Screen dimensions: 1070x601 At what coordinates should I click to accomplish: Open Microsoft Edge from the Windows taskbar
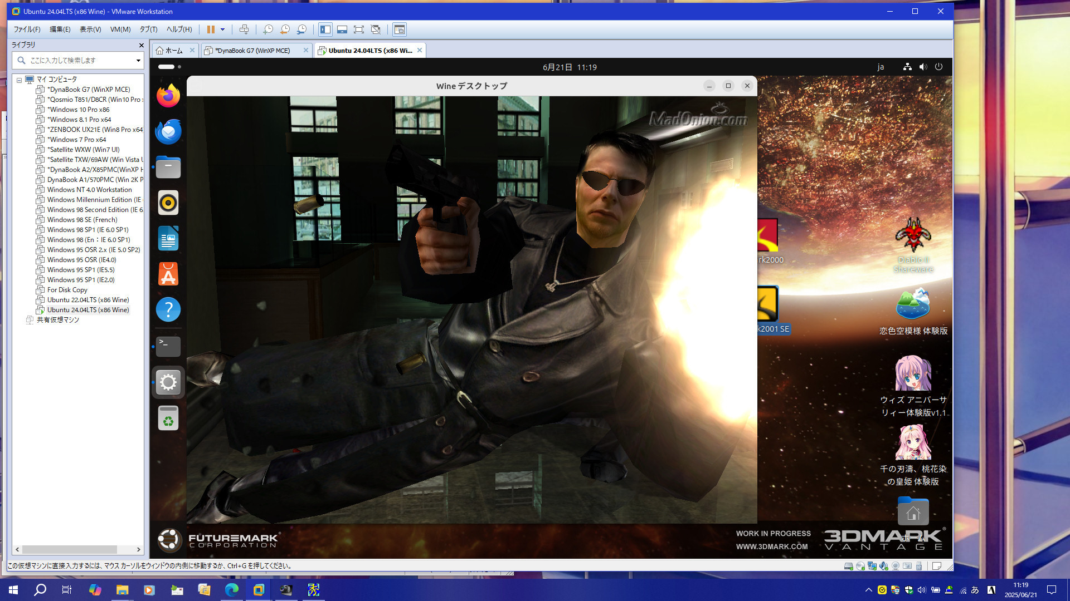[231, 590]
